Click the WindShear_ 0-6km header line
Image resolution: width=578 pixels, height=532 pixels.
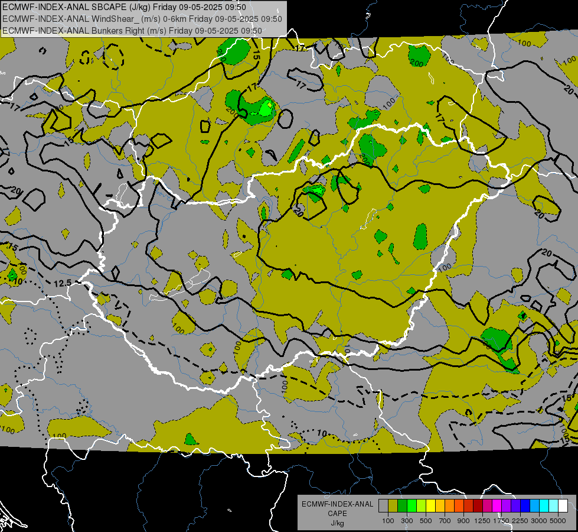click(x=142, y=19)
